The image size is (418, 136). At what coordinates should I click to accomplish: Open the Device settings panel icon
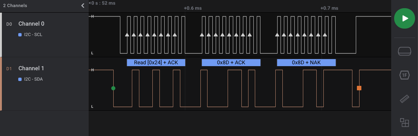405,51
